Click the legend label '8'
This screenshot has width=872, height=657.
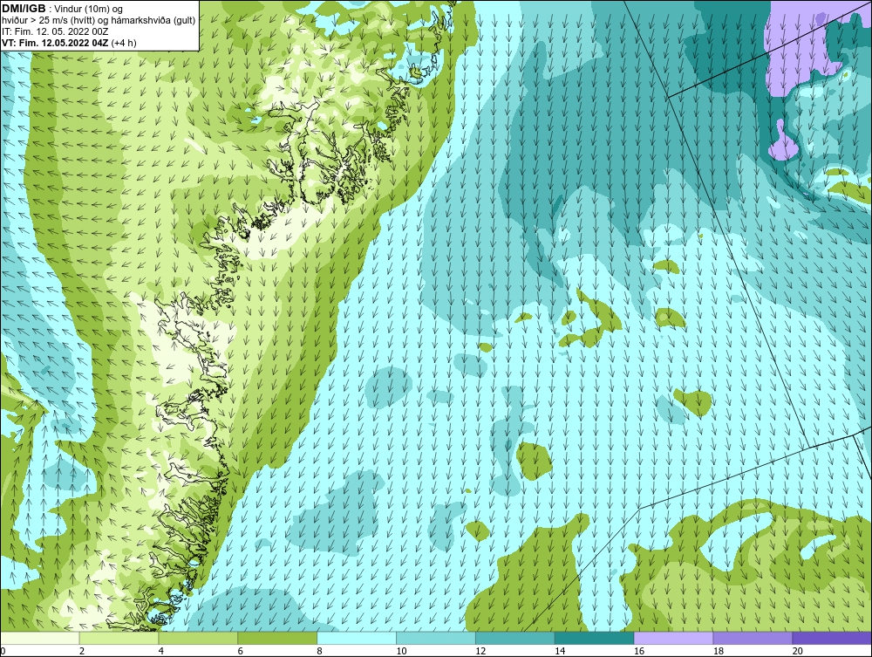tap(320, 651)
